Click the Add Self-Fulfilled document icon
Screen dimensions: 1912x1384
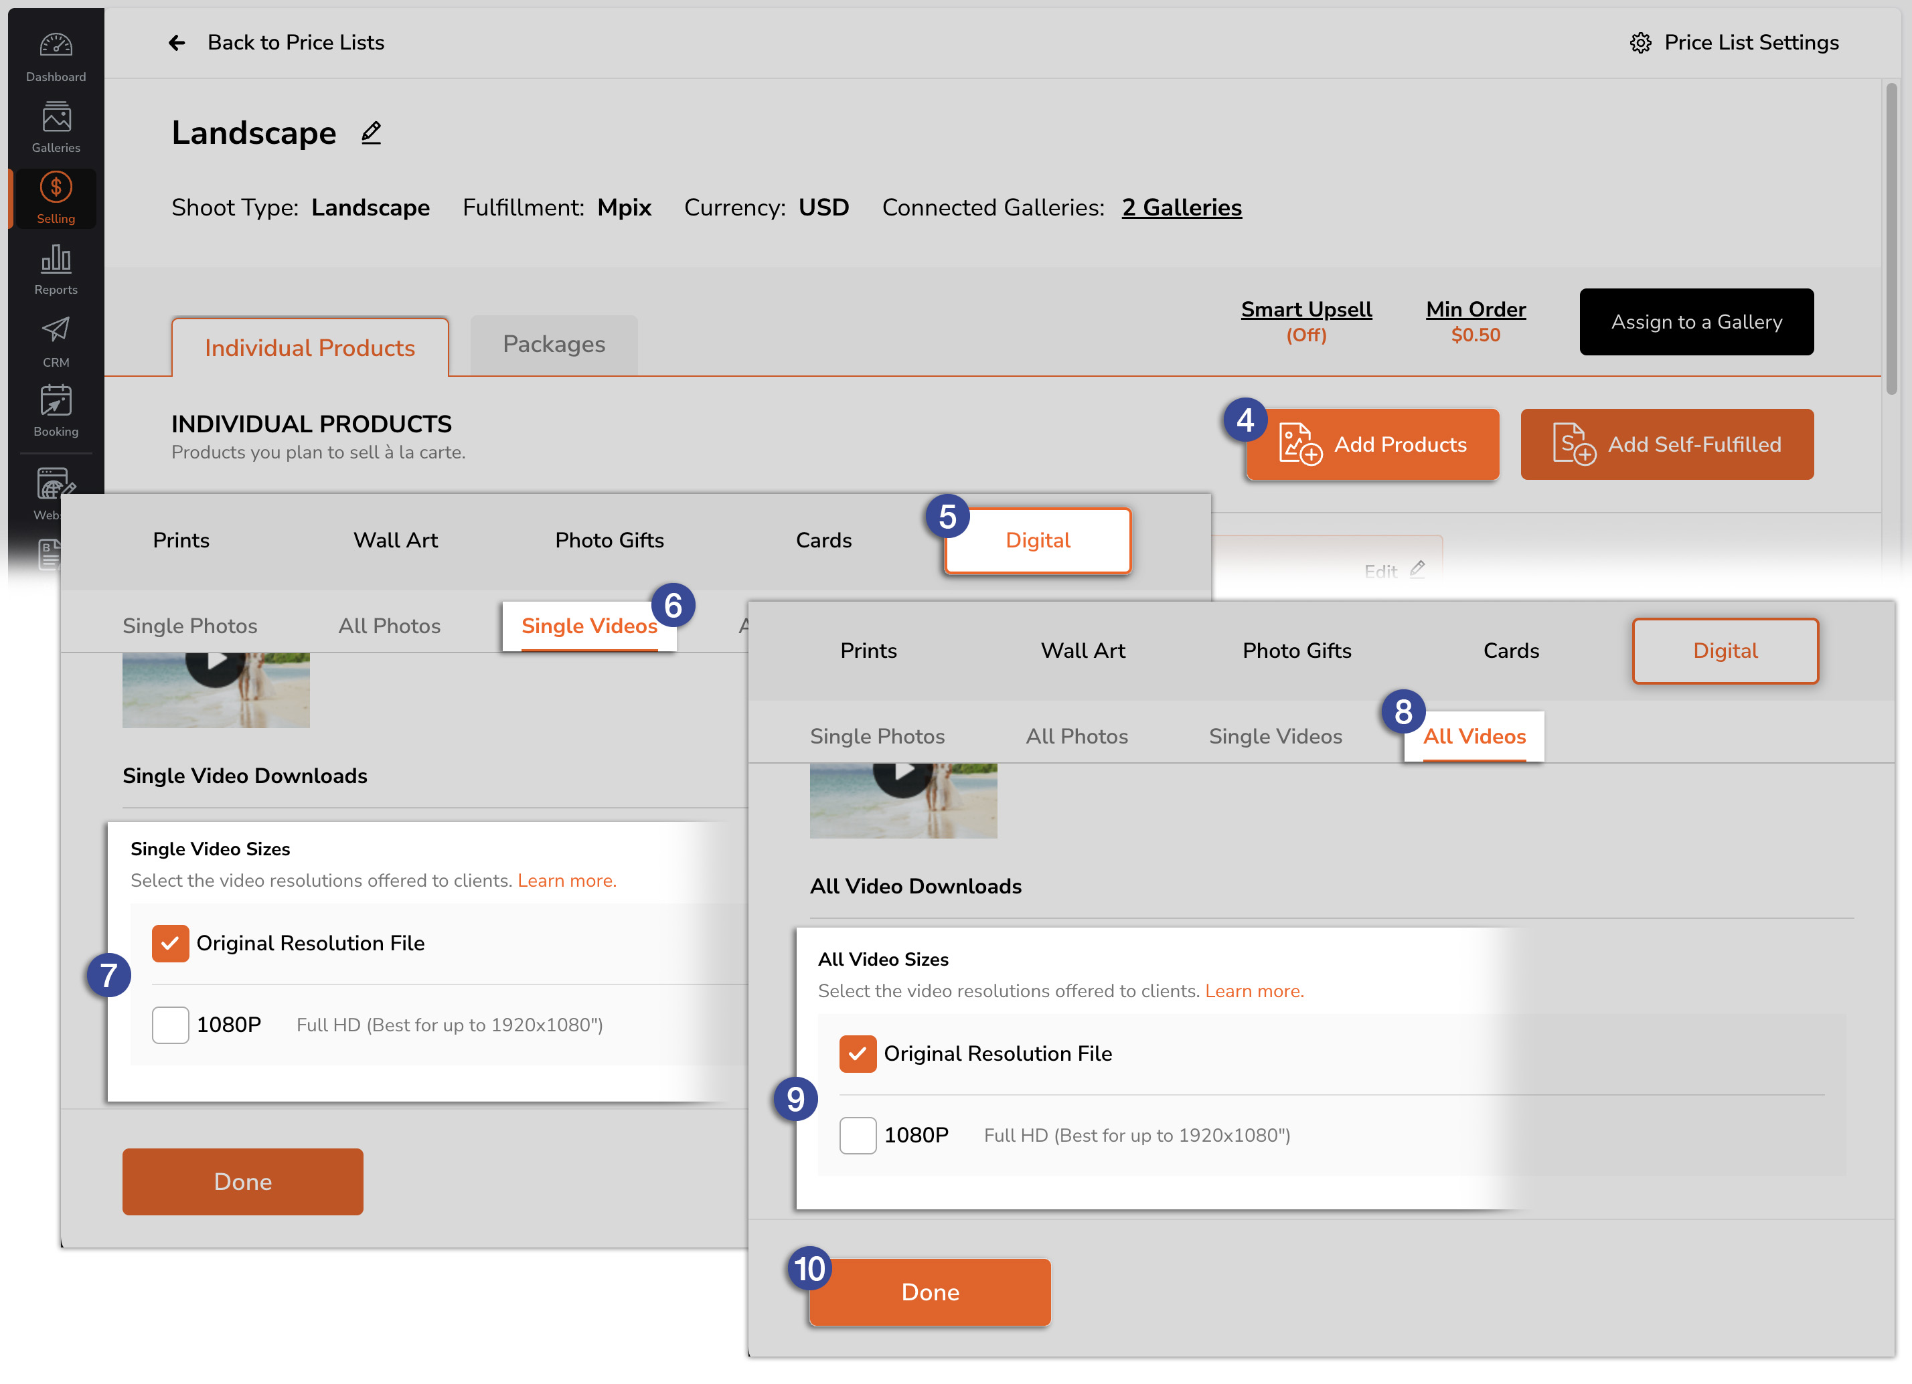pos(1573,443)
